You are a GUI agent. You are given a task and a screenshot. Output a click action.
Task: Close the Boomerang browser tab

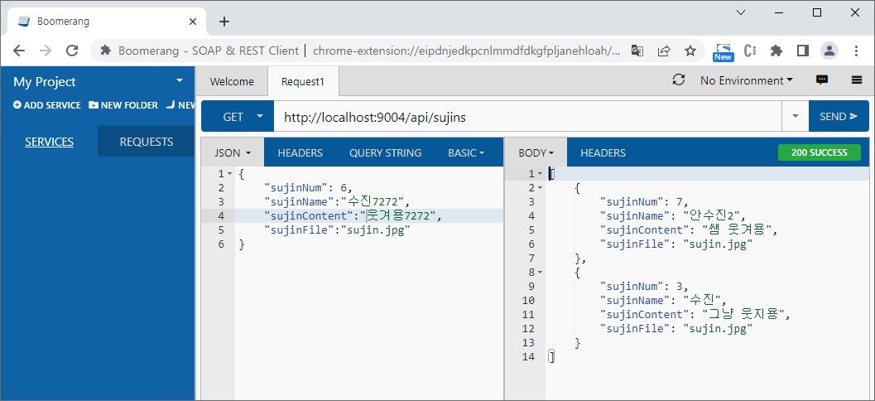pyautogui.click(x=193, y=22)
